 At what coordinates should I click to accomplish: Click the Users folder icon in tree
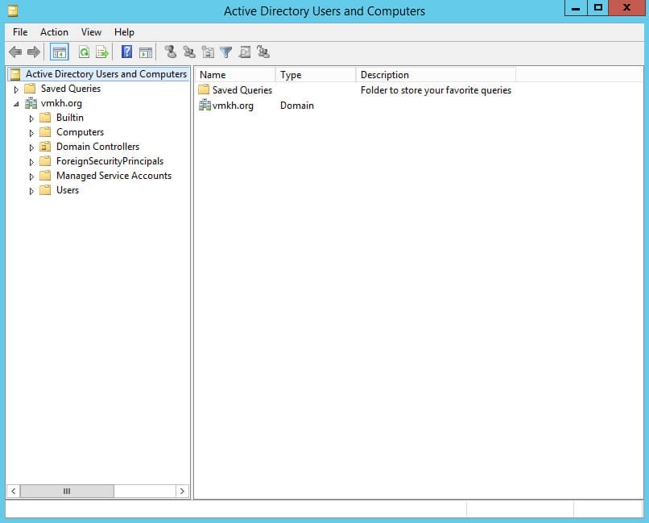[x=45, y=190]
